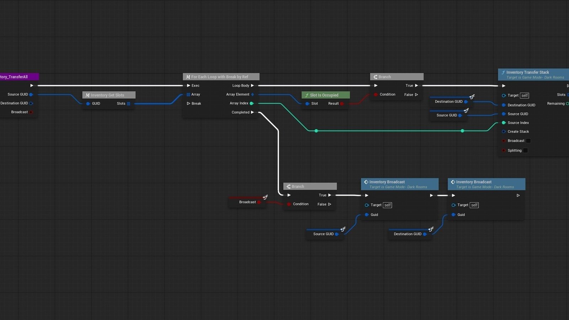Screen dimensions: 569x320
Task: Click Destination GUID output pin on function entry node
Action: pyautogui.click(x=31, y=103)
